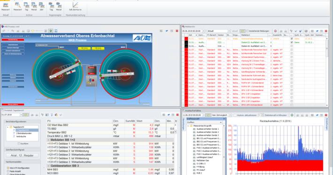The height and width of the screenshot is (175, 333).
Task: Open Grafiken selector in Grafikauswahl
Action: (x=204, y=122)
